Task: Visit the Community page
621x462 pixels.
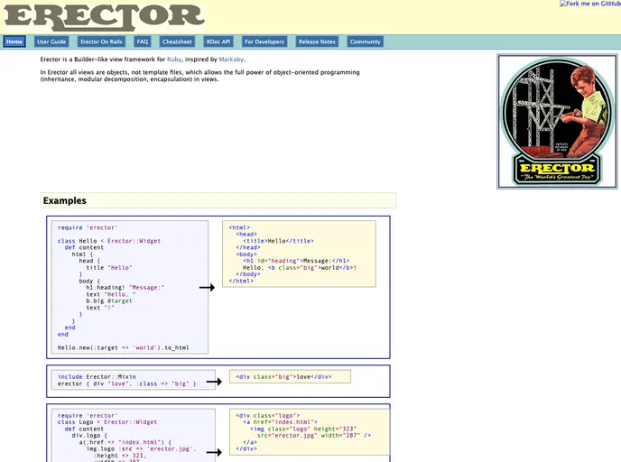Action: tap(366, 42)
